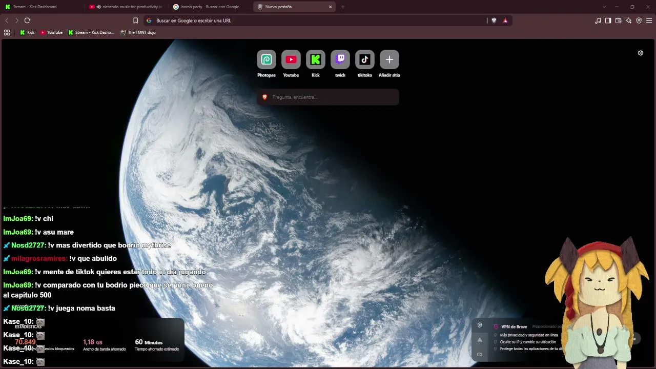The image size is (656, 369).
Task: Open the Brave VPN toolbar icon
Action: (x=639, y=20)
